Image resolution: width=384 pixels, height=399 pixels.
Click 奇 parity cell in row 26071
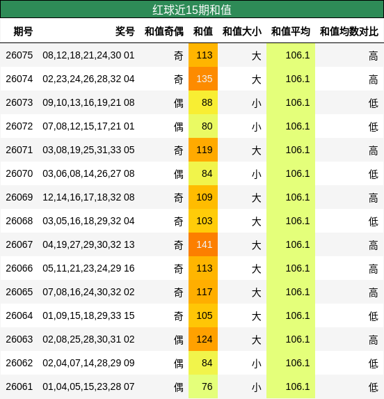click(178, 150)
